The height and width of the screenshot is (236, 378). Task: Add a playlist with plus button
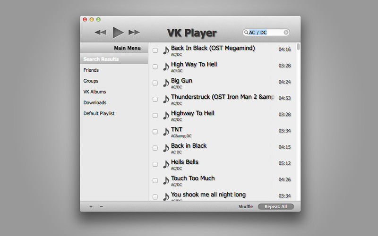pos(91,207)
